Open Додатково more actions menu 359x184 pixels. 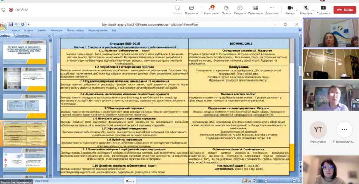pyautogui.click(x=272, y=10)
